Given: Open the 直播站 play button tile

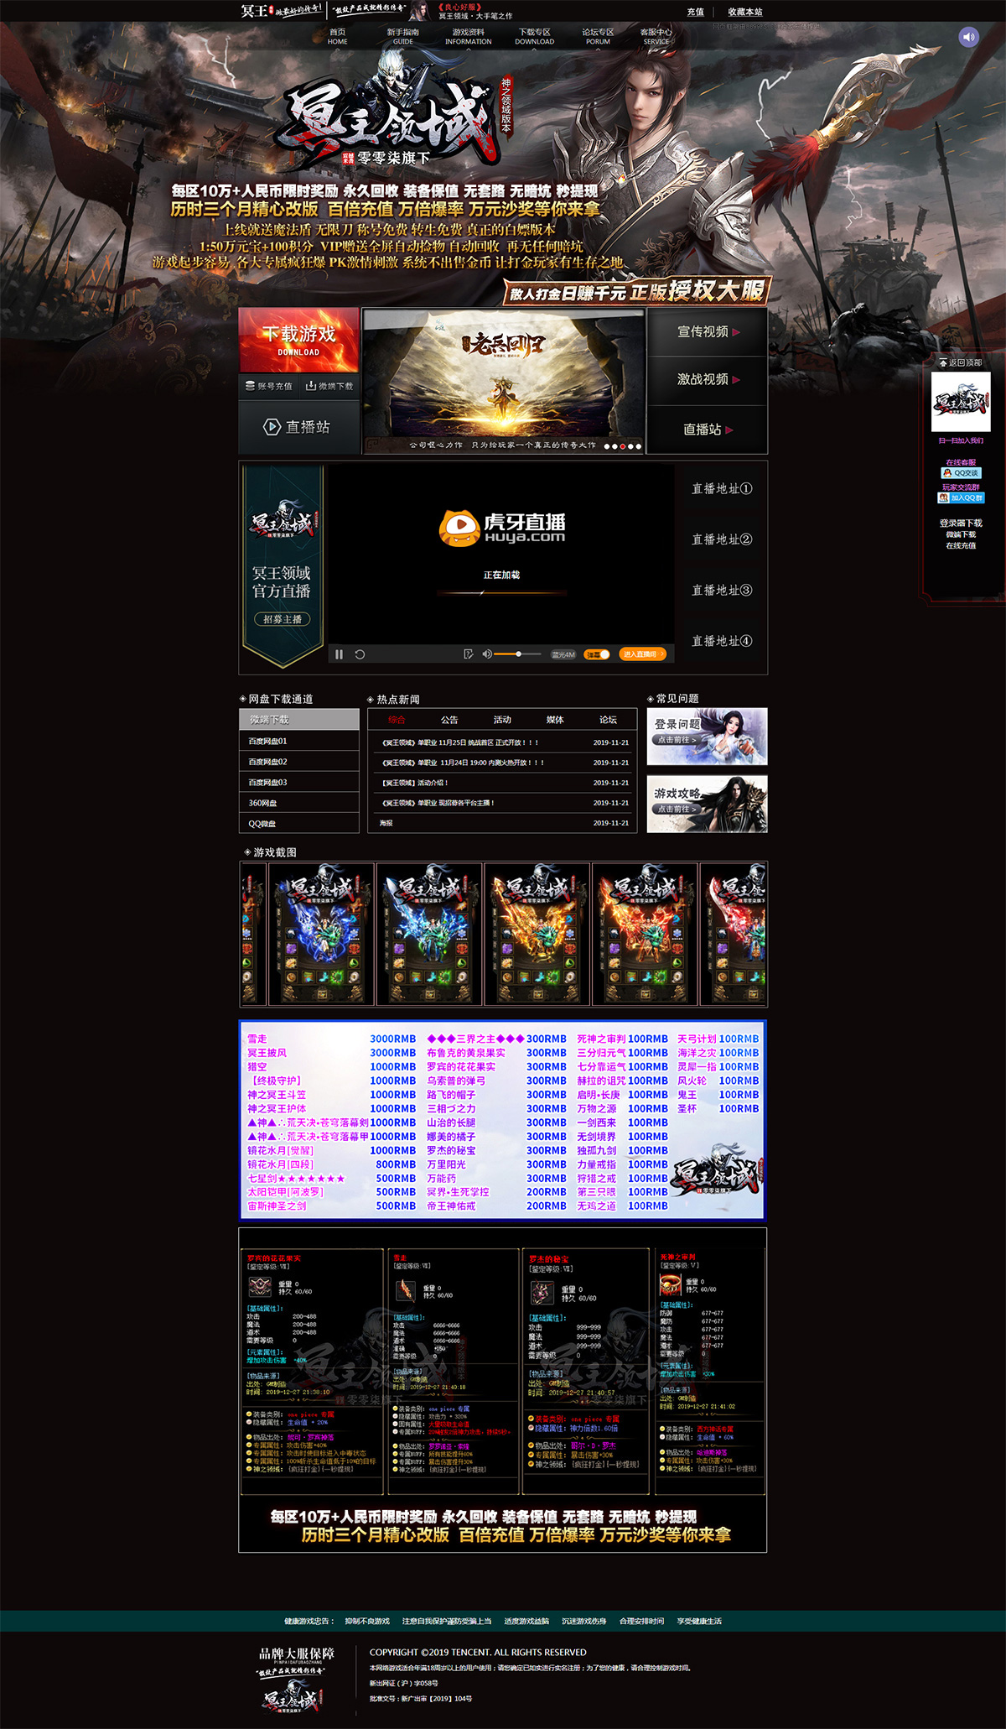Looking at the screenshot, I should pyautogui.click(x=299, y=427).
